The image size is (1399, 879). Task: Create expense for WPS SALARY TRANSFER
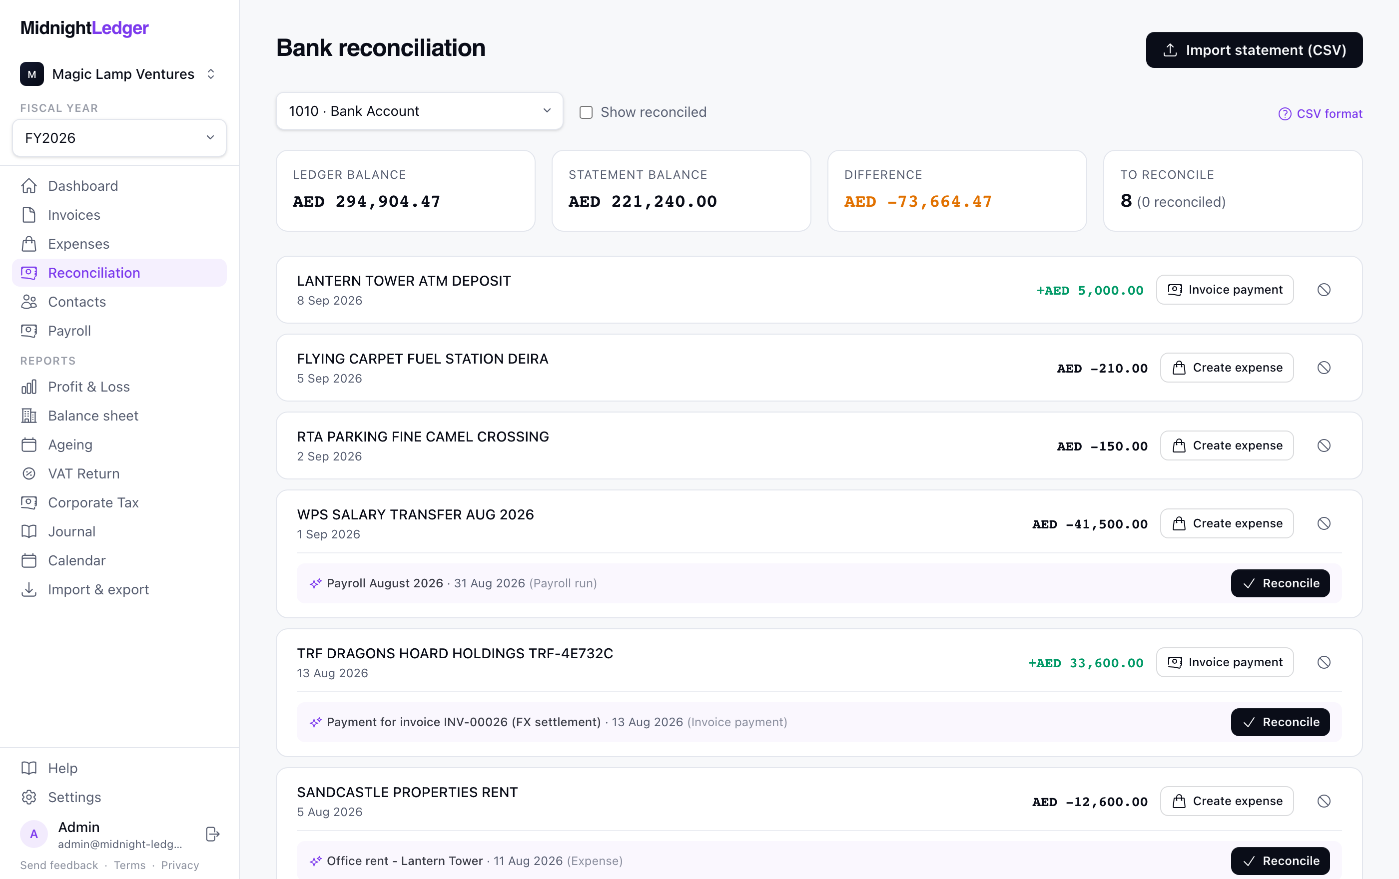(1227, 523)
